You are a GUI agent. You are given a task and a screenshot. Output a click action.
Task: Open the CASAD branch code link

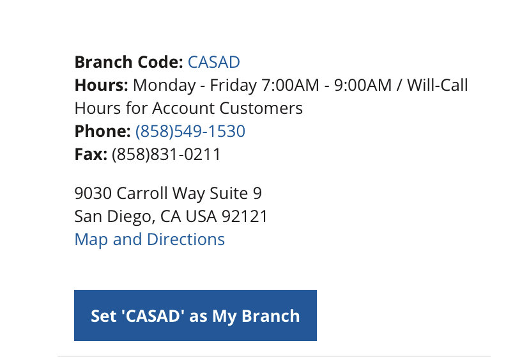(x=213, y=62)
